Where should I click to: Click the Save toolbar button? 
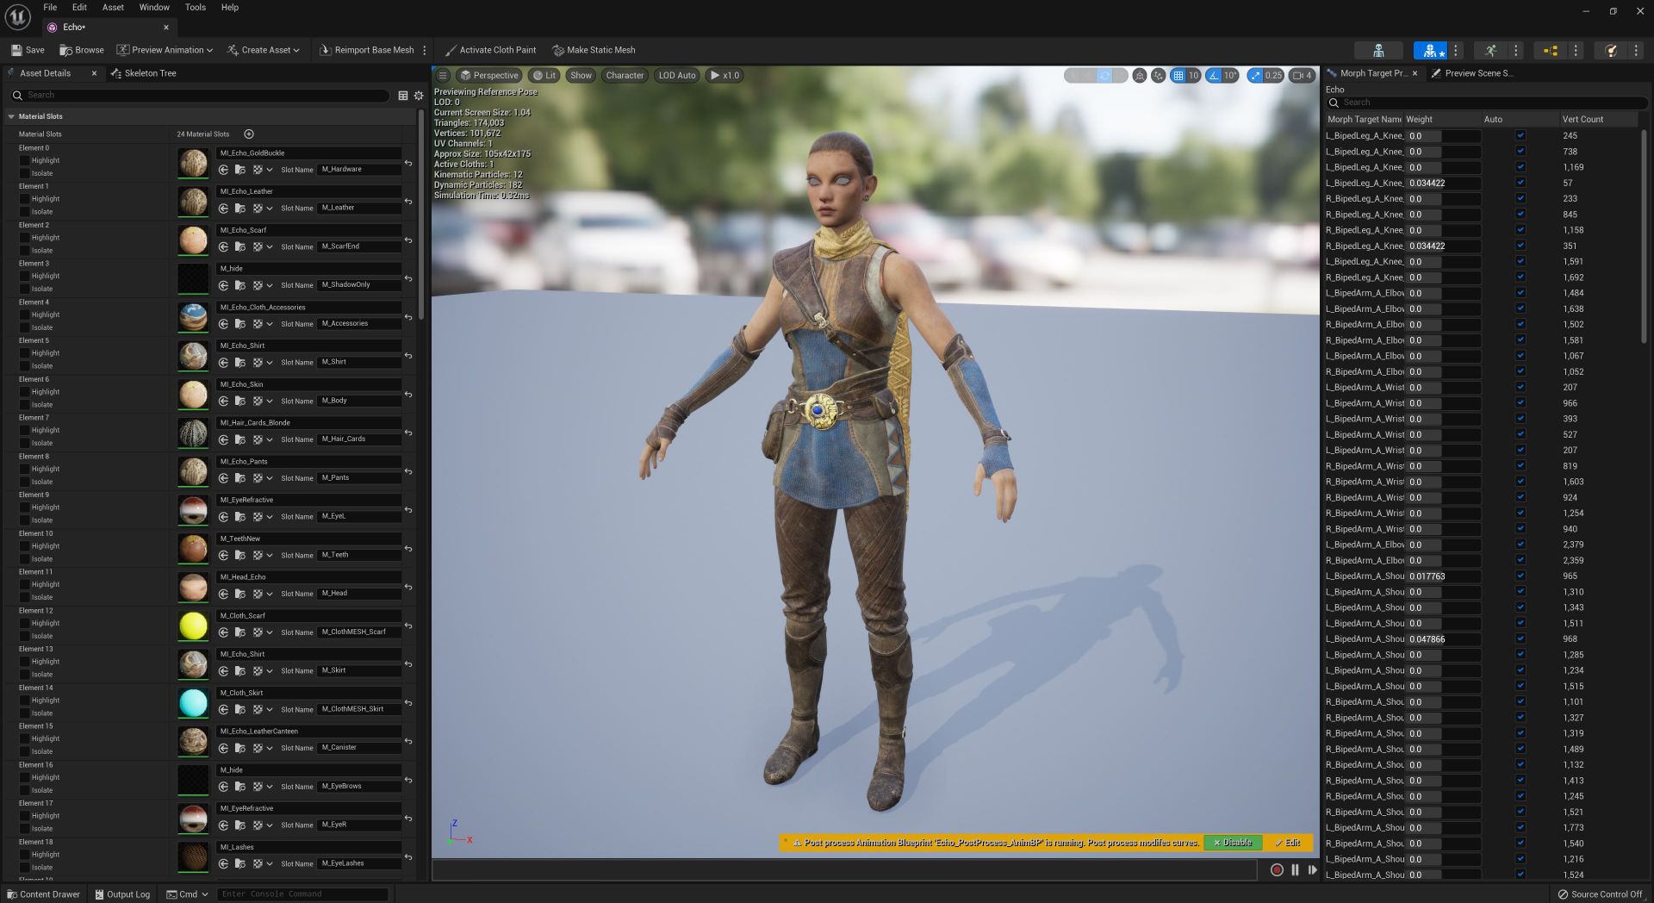(x=28, y=50)
